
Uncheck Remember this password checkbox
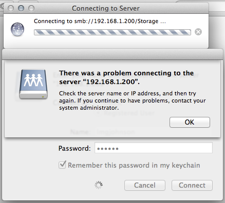[62, 165]
